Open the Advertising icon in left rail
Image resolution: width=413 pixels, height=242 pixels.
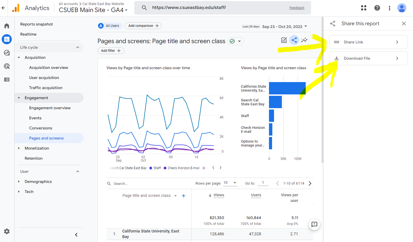click(x=7, y=66)
